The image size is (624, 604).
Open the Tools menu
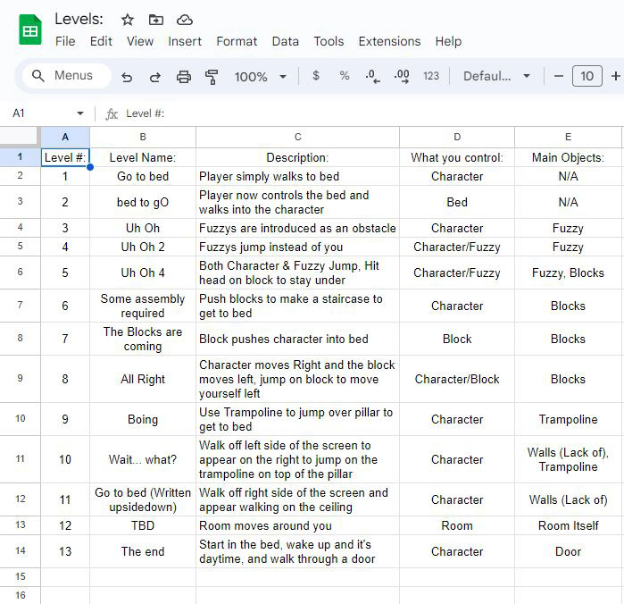point(329,41)
